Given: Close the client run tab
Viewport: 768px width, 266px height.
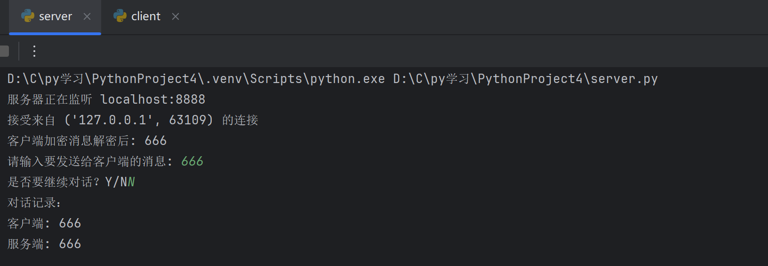Looking at the screenshot, I should click(x=176, y=16).
